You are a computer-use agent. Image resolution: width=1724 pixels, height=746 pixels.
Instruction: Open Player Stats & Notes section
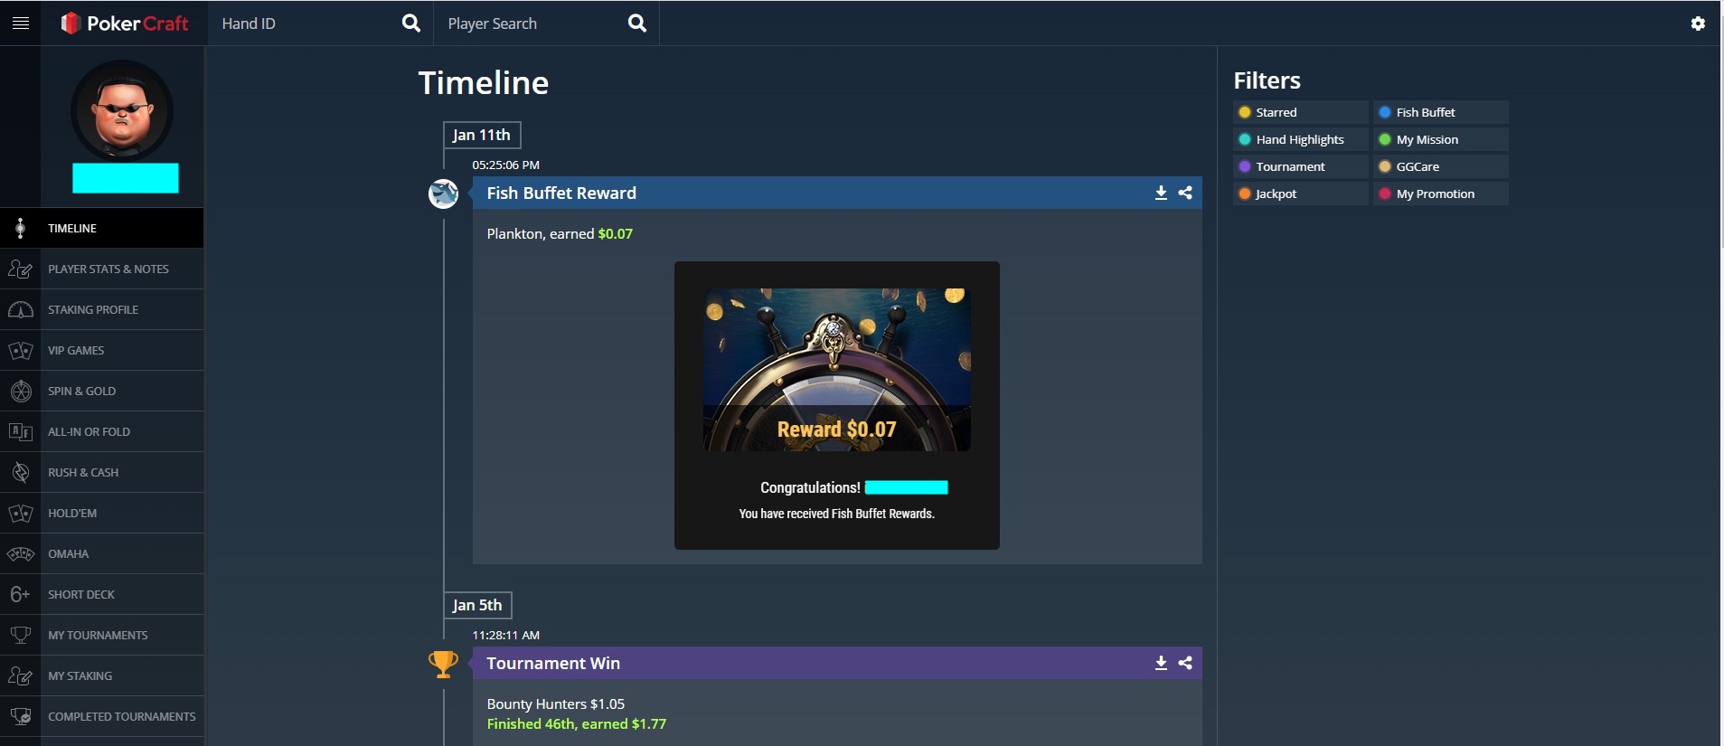tap(108, 269)
